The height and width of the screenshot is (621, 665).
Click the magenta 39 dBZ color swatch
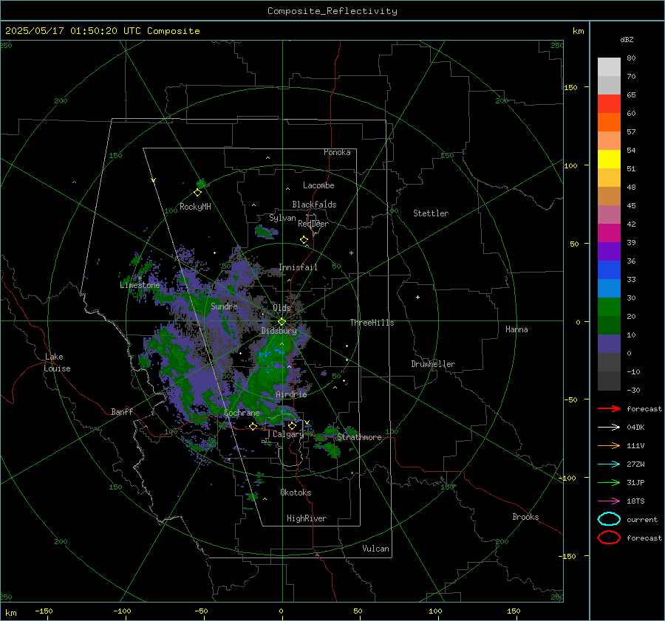pyautogui.click(x=609, y=233)
